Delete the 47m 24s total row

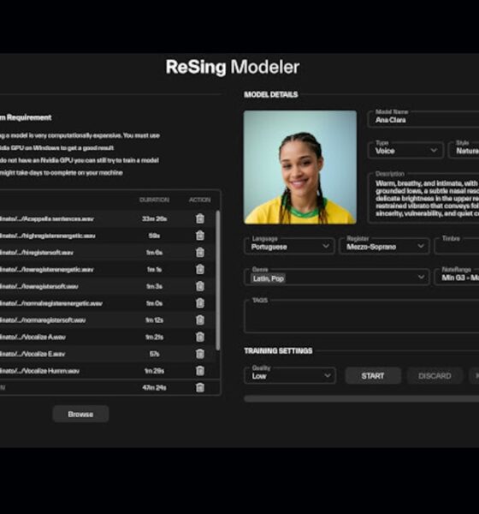tap(199, 387)
